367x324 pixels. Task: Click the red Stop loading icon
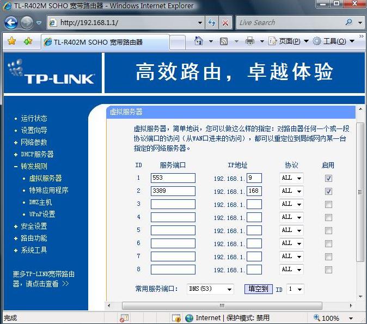[225, 23]
